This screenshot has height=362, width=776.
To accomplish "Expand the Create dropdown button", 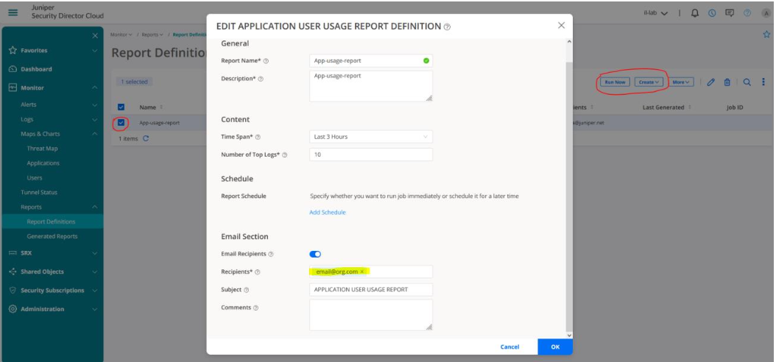I will coord(648,82).
